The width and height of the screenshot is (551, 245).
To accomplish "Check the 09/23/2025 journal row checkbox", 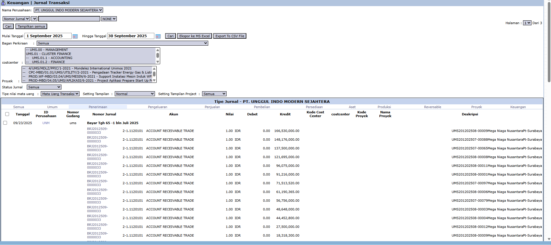I will tap(5, 123).
